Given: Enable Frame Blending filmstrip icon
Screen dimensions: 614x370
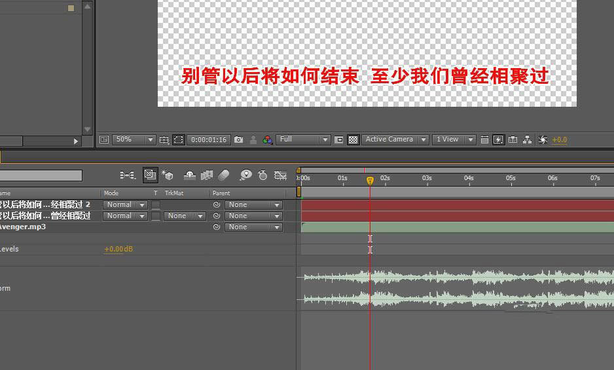Looking at the screenshot, I should [x=207, y=175].
